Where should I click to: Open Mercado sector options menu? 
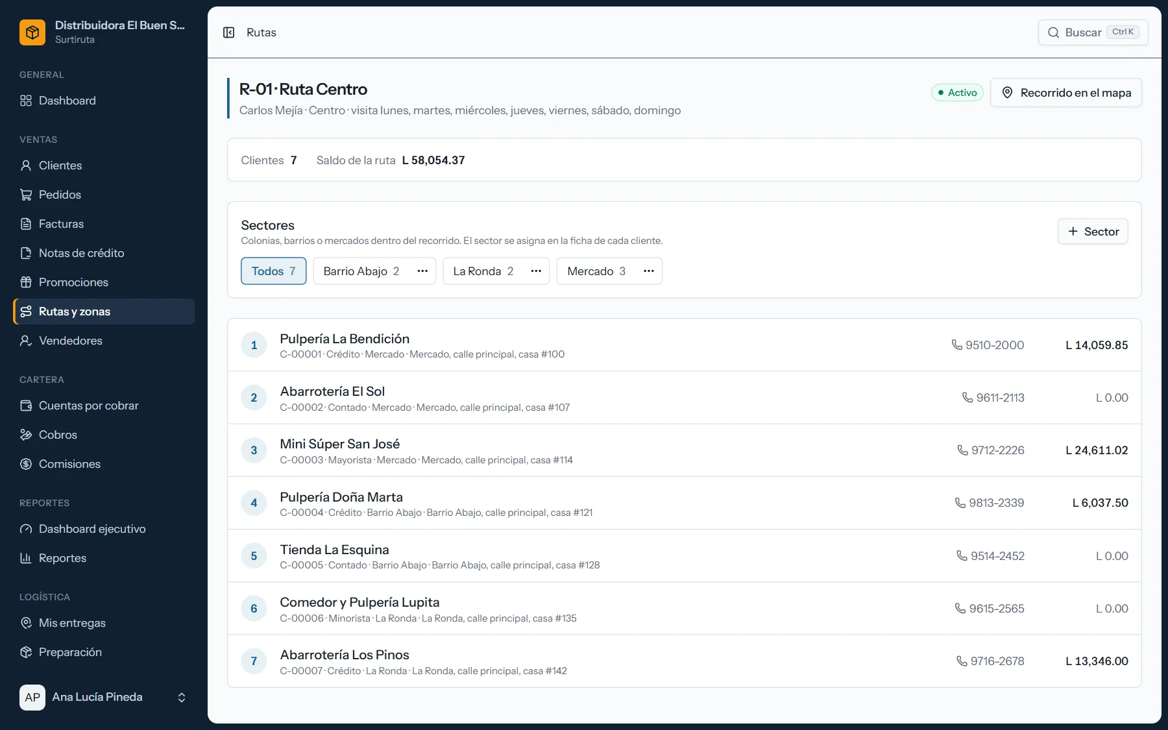click(x=649, y=271)
